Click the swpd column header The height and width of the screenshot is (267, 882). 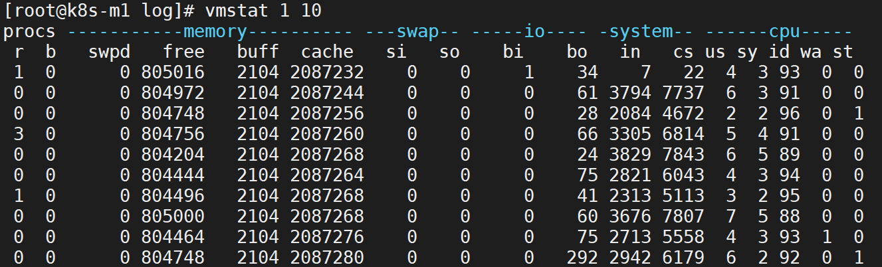click(110, 52)
